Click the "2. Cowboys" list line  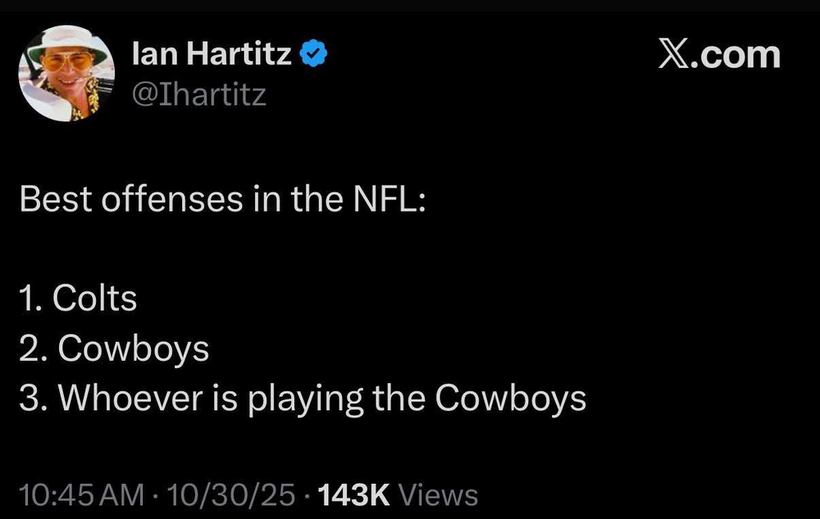click(113, 349)
